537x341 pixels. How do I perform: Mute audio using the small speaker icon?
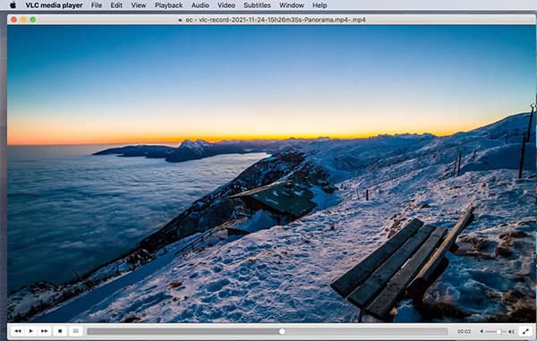482,331
